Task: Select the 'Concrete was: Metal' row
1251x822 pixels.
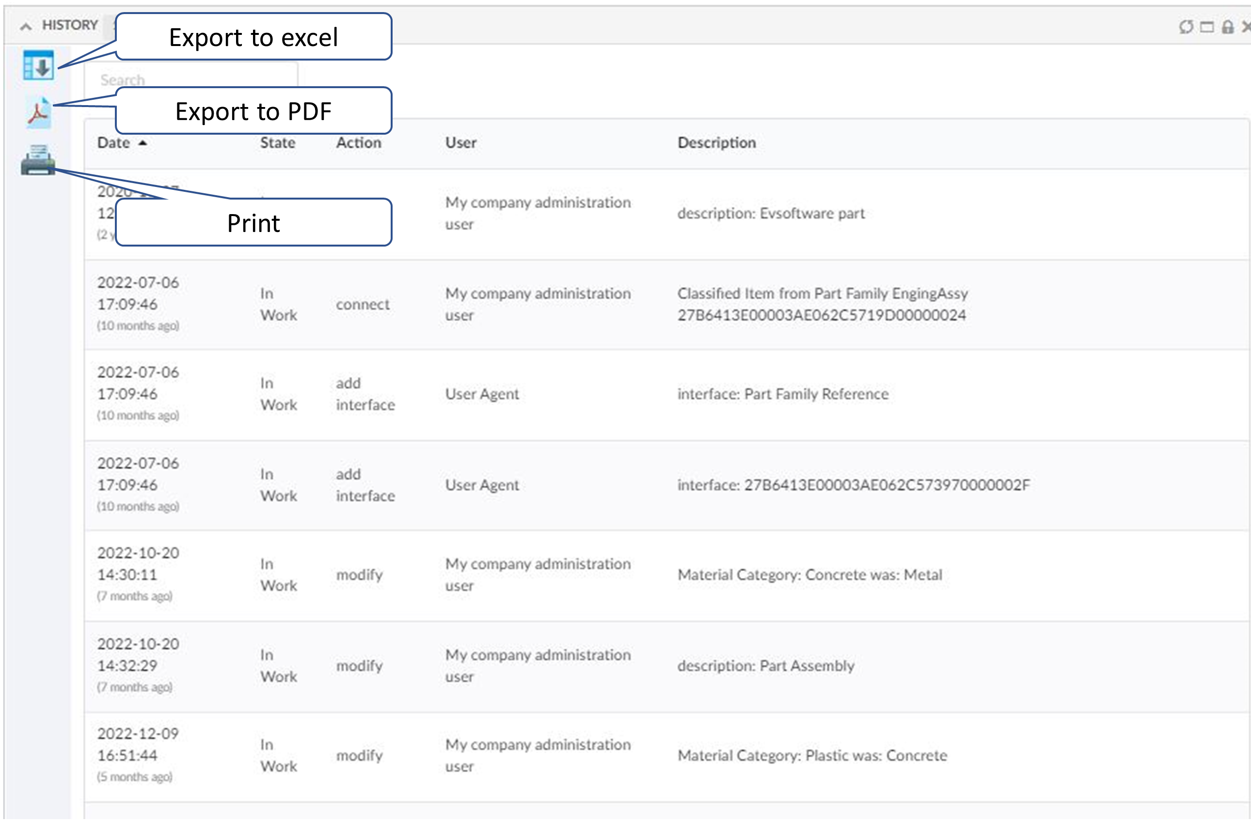Action: pyautogui.click(x=809, y=575)
